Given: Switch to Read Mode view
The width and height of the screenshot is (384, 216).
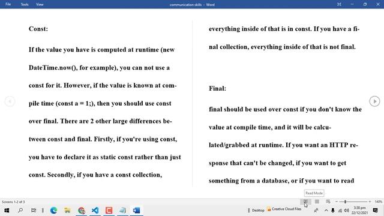Looking at the screenshot, I should click(x=305, y=202).
